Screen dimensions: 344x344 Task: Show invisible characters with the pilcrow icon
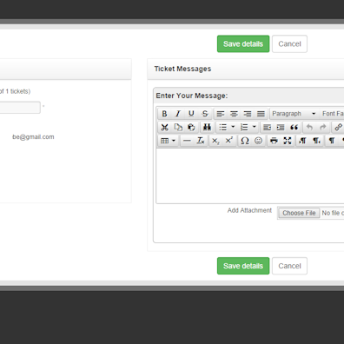332,141
